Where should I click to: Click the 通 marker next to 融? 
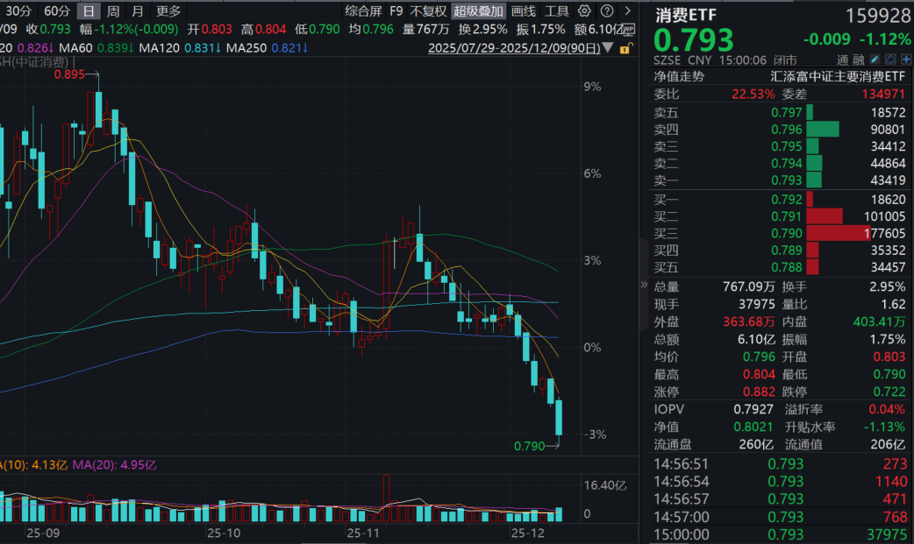[842, 60]
